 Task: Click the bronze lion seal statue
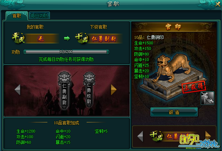174,77
